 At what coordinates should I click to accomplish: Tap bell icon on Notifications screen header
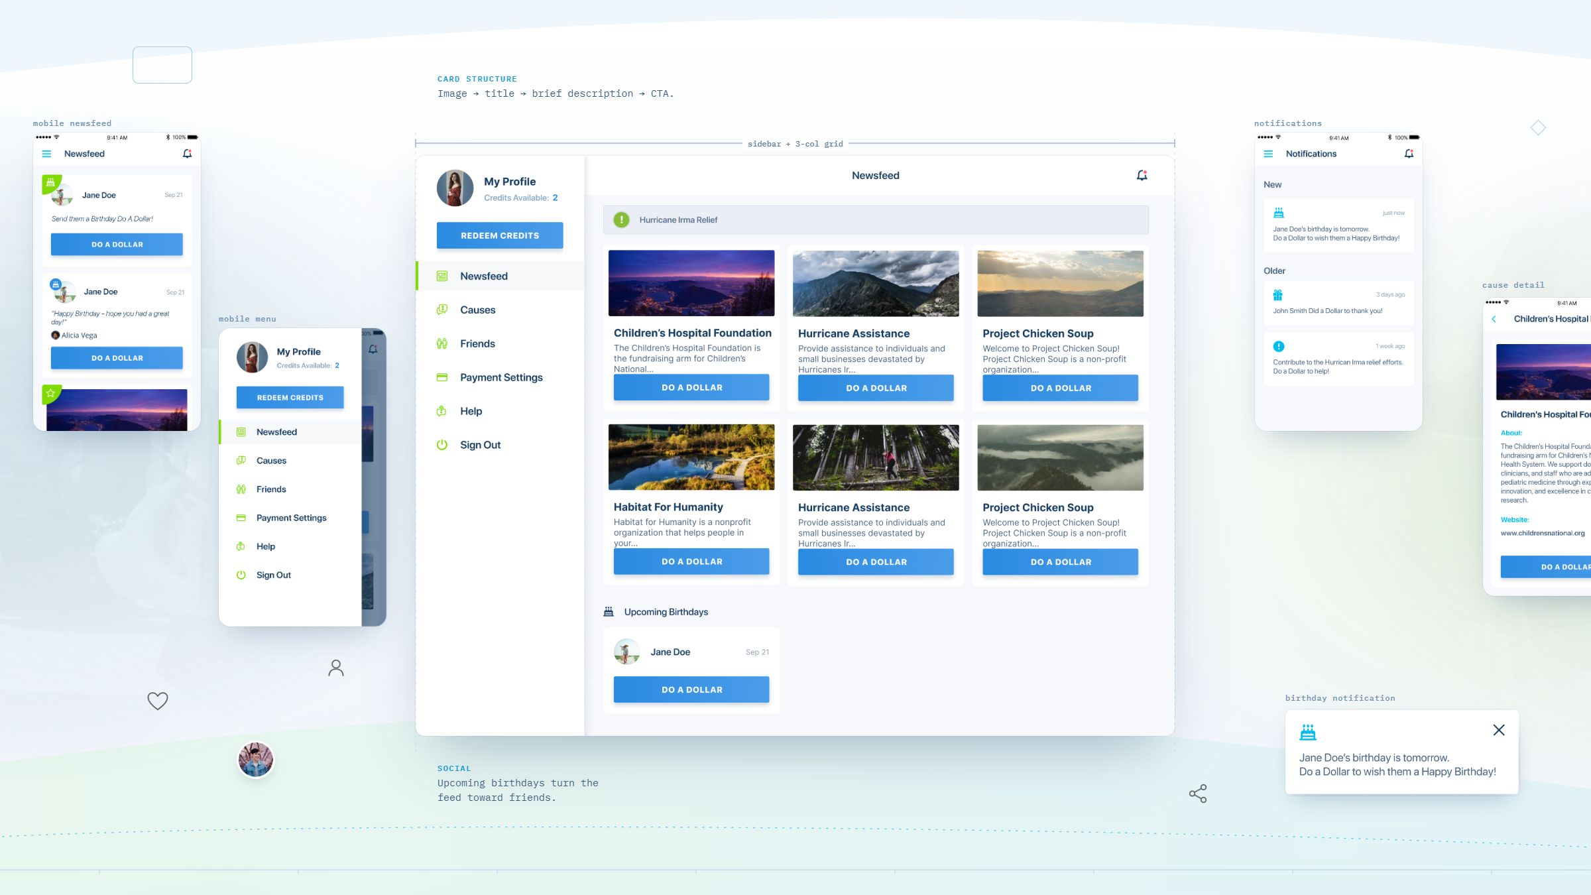[x=1409, y=154]
